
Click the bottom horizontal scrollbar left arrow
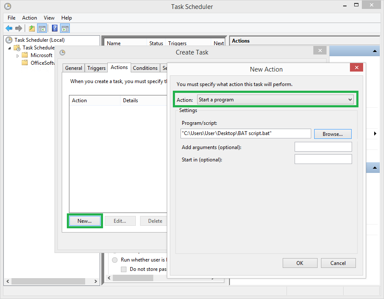(x=7, y=281)
